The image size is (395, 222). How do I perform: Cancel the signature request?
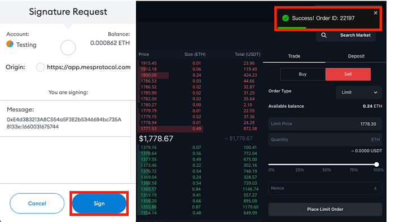tap(37, 203)
